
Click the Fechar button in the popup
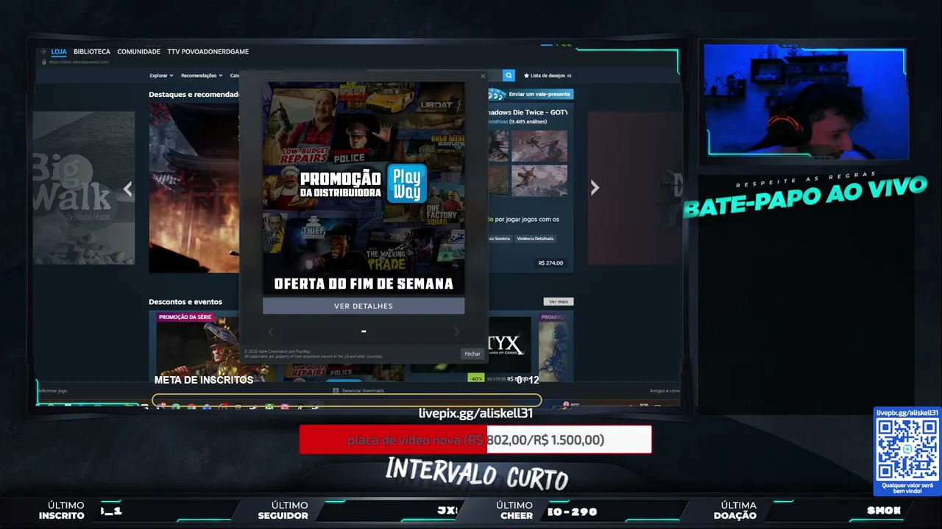pos(472,353)
